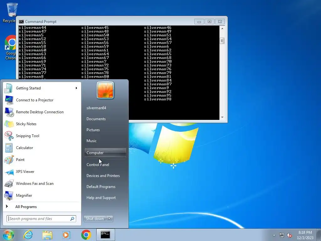Launch Windows Media Player from taskbar

[x=66, y=235]
